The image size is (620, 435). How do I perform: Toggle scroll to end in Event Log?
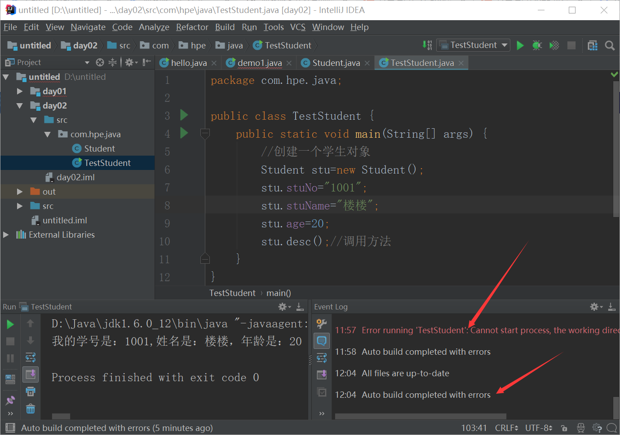[x=322, y=374]
